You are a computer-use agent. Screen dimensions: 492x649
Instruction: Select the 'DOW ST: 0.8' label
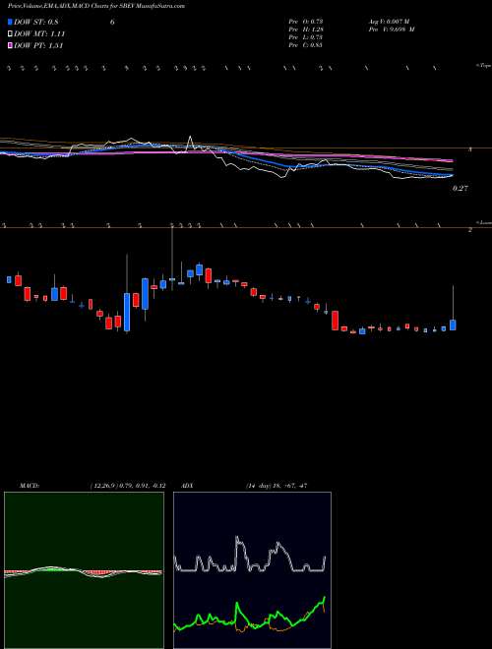coord(36,23)
